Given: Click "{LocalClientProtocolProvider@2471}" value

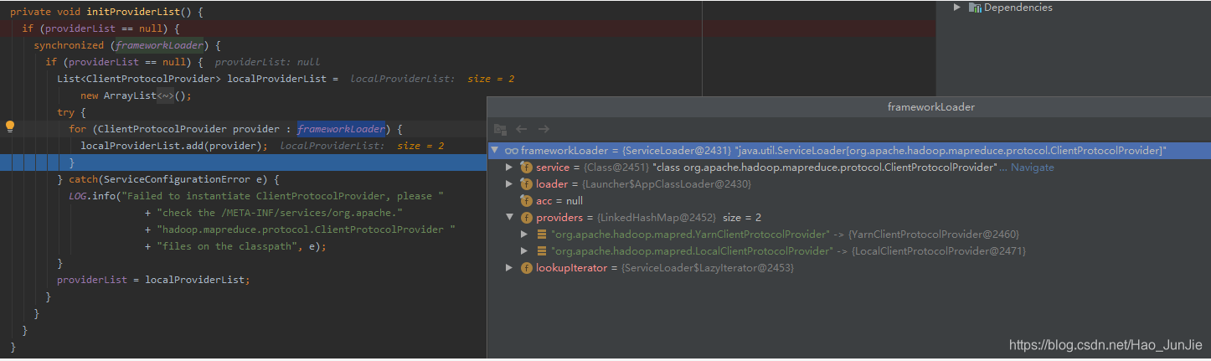Looking at the screenshot, I should point(938,251).
